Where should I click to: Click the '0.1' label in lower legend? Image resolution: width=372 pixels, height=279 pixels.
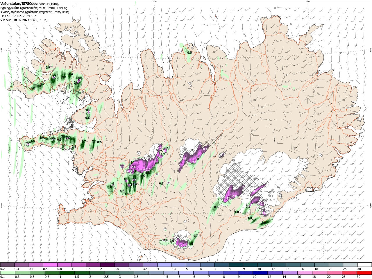tap(3, 277)
